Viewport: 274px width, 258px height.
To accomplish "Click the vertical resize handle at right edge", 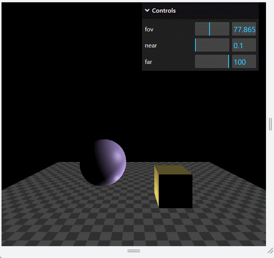I will tap(270, 124).
